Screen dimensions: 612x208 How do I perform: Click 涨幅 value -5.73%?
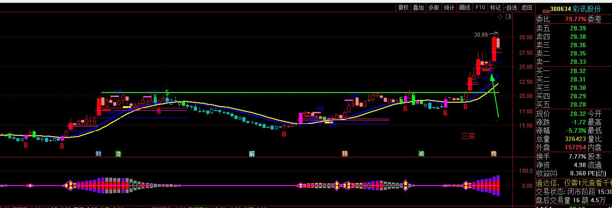[575, 130]
